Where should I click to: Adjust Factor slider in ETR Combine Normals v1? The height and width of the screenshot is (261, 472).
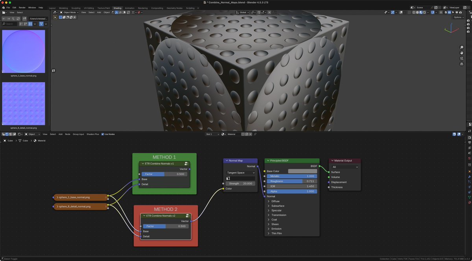[164, 174]
